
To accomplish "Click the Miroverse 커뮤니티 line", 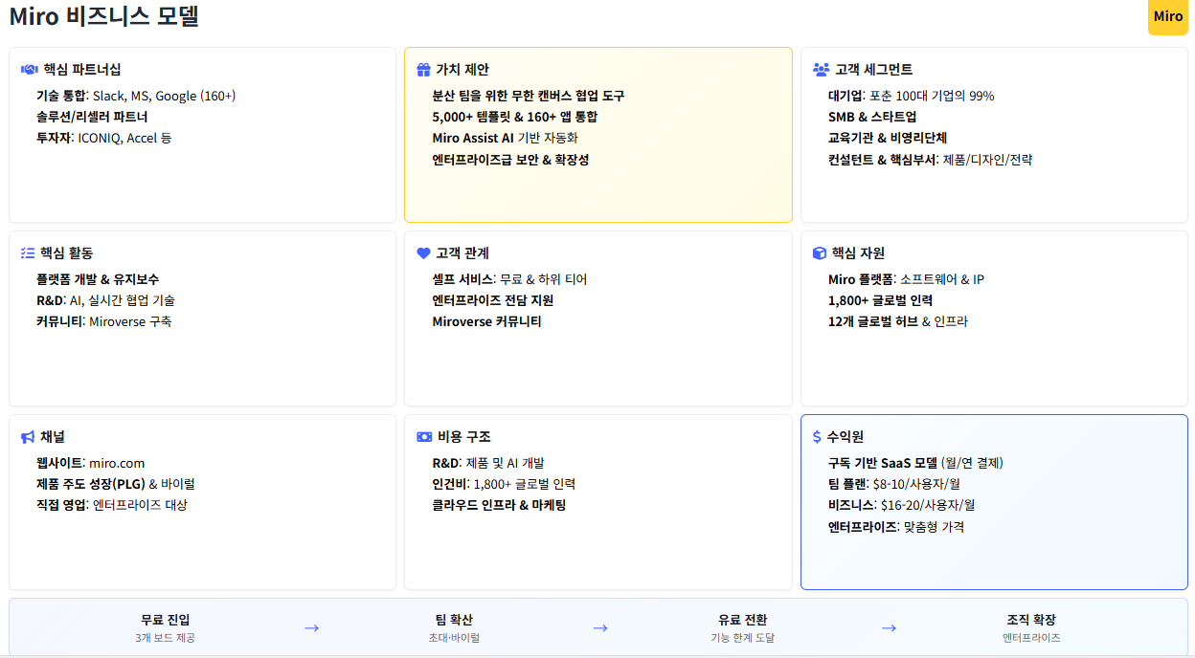I will pos(487,321).
